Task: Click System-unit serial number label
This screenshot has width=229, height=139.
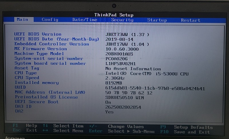Action: pos(49,58)
